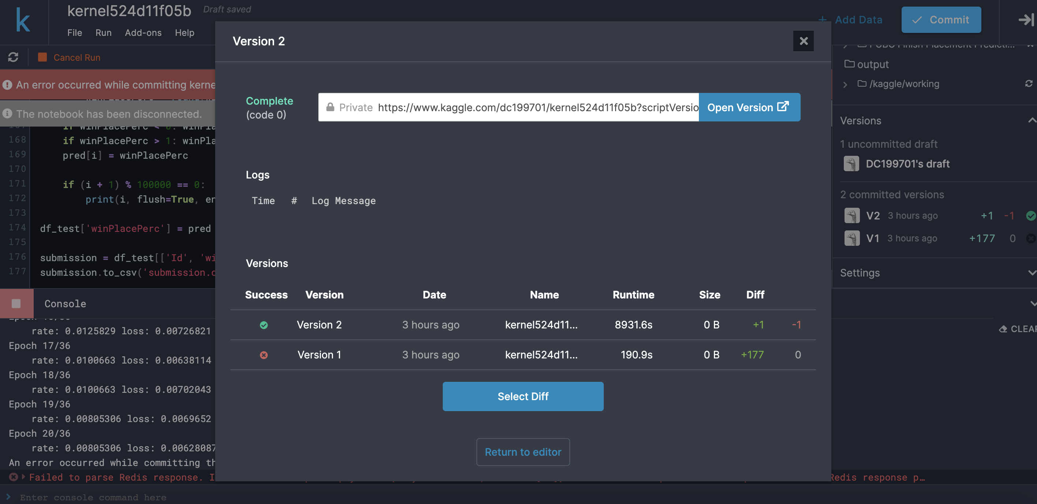This screenshot has height=504, width=1037.
Task: Collapse the Versions section chevron
Action: [x=1032, y=120]
